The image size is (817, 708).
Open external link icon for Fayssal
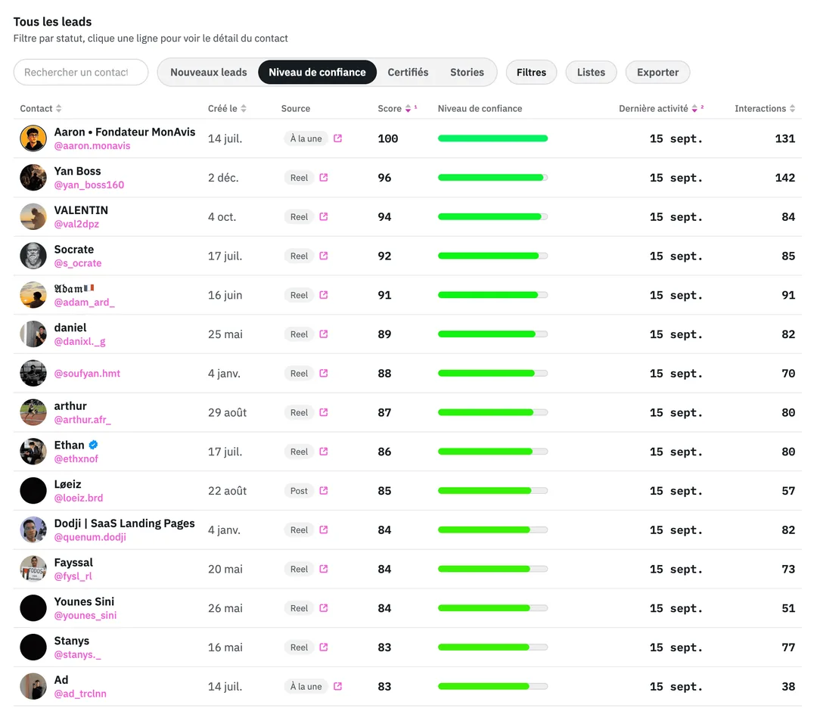point(324,569)
